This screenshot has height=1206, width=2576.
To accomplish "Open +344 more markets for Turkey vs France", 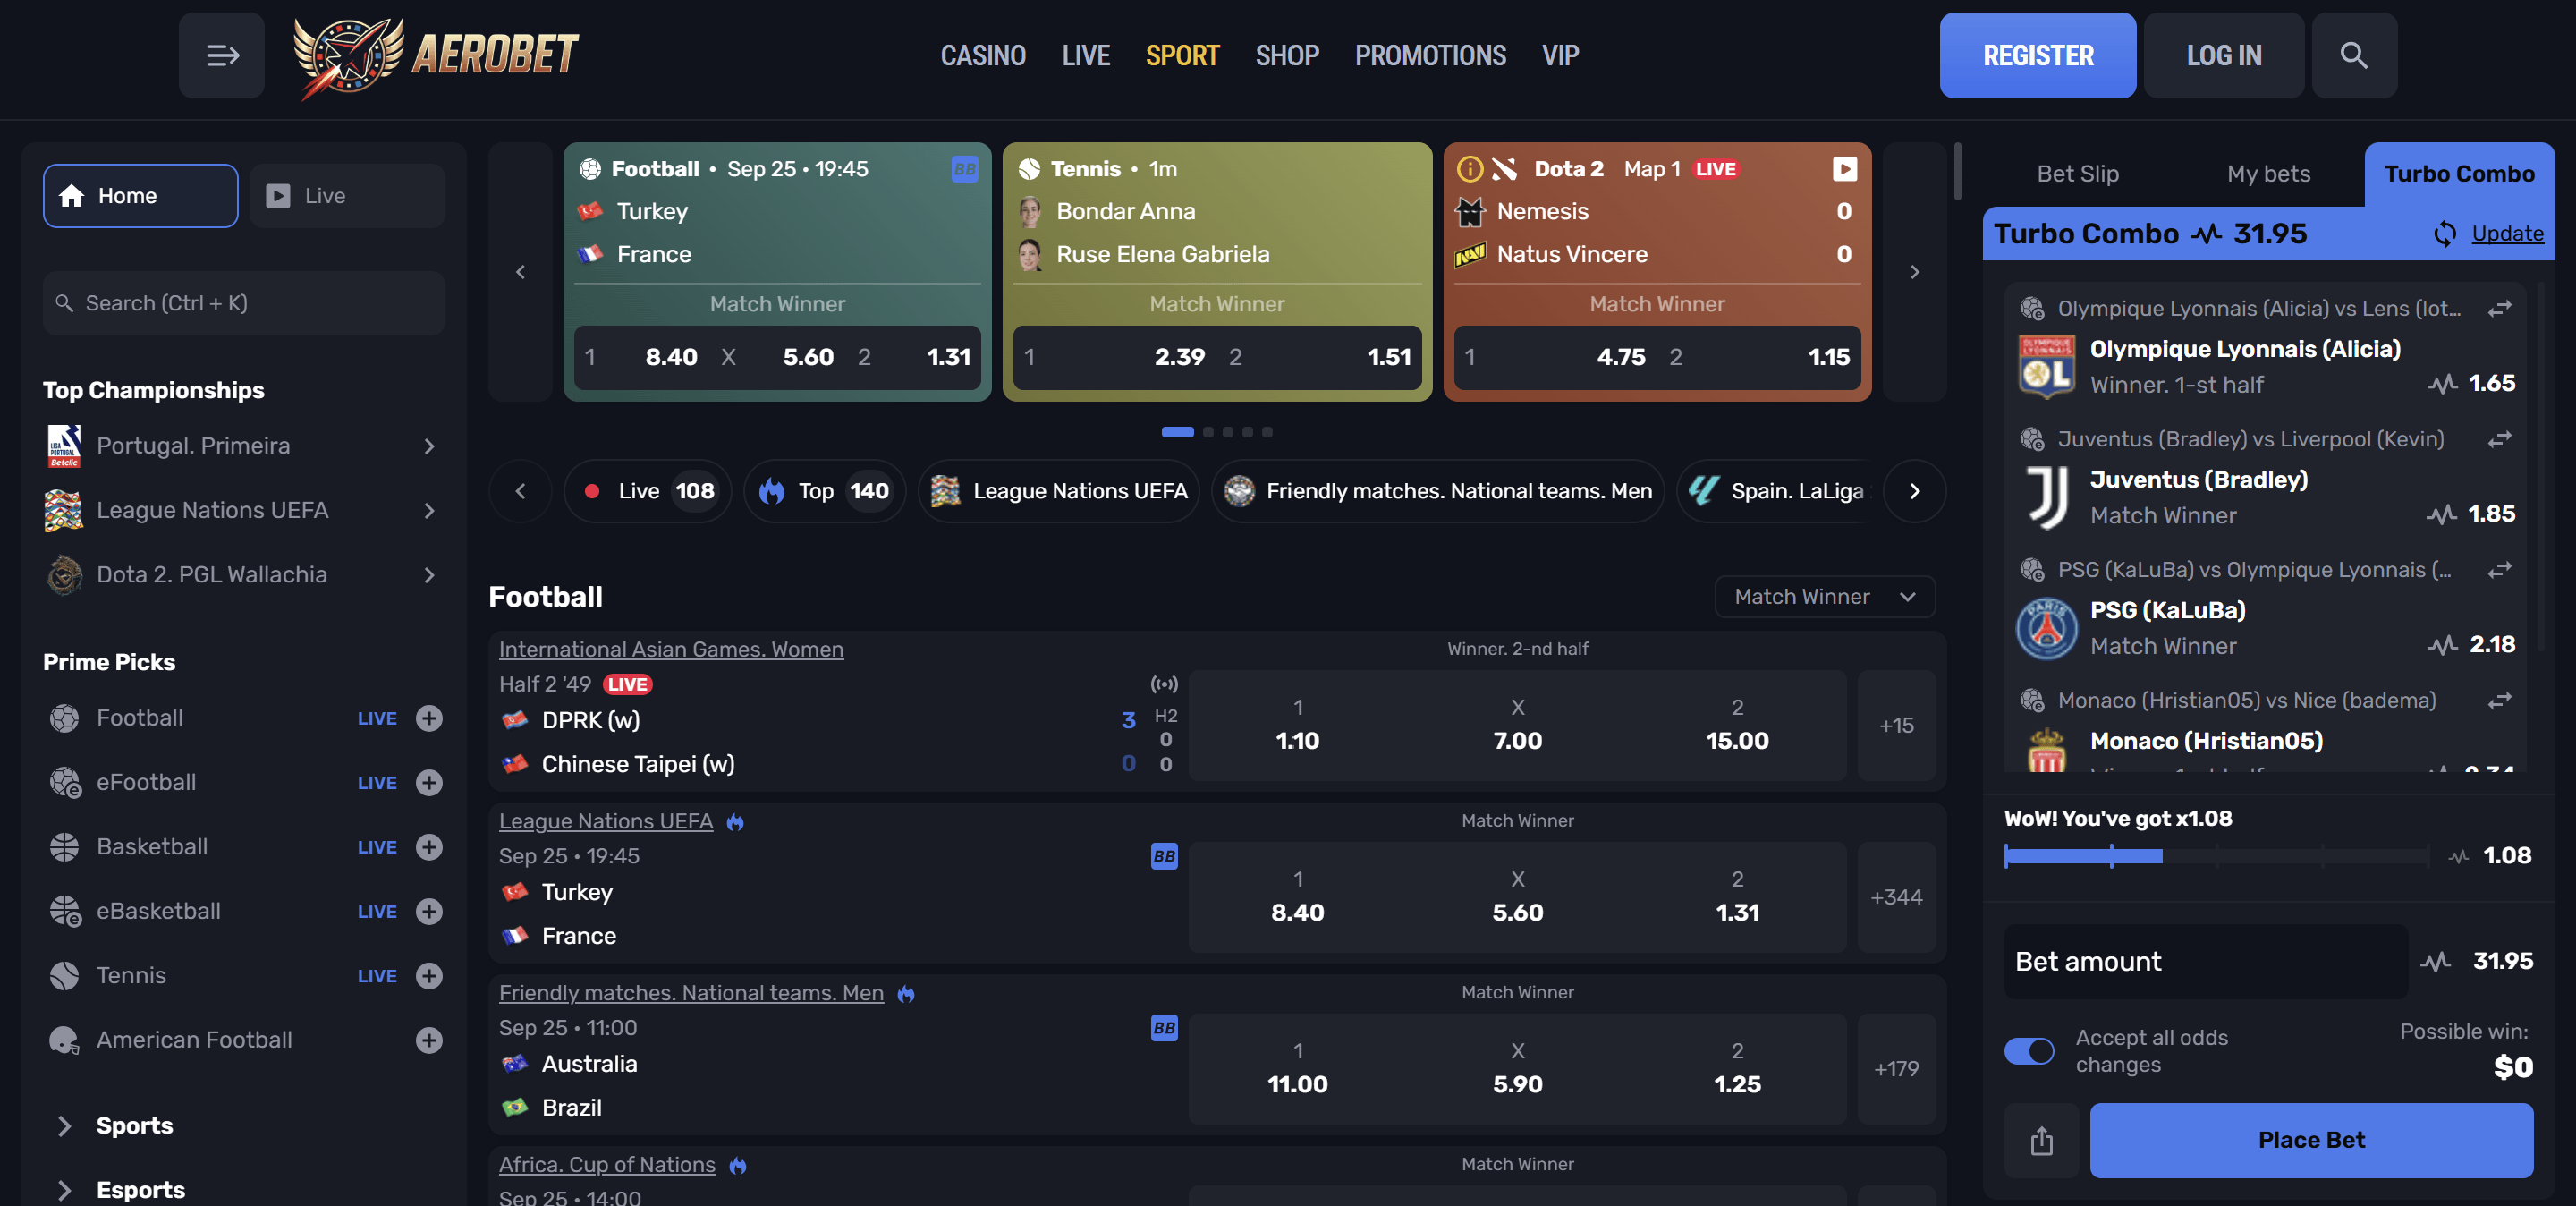I will click(x=1896, y=897).
